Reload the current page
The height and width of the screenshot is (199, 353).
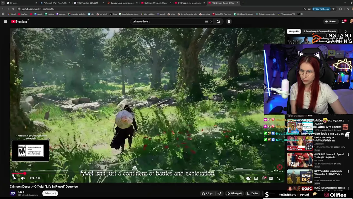click(x=13, y=9)
